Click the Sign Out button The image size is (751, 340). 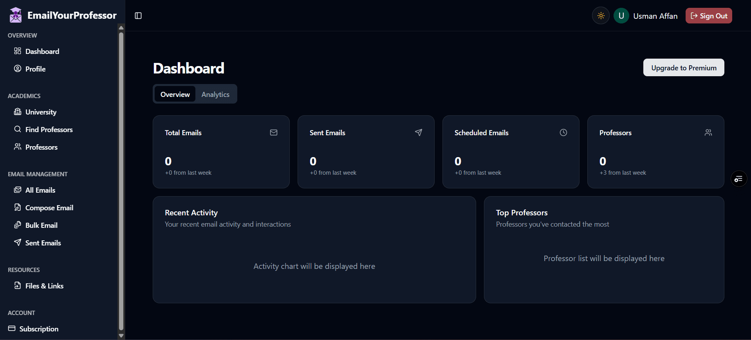(708, 16)
